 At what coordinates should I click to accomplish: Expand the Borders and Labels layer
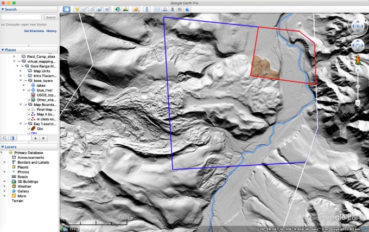coord(5,162)
